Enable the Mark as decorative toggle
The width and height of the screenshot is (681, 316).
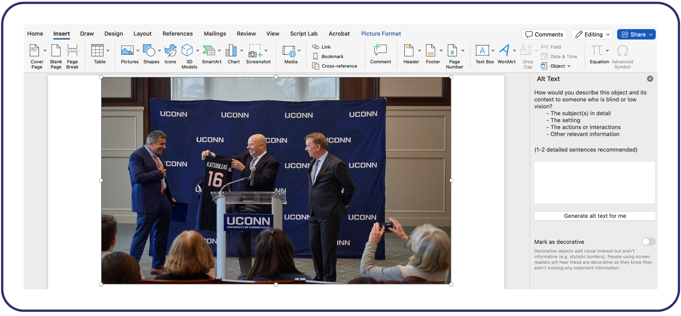pyautogui.click(x=648, y=242)
